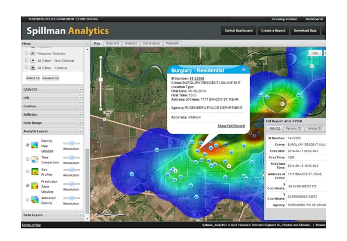Viewport: 347px width, 241px height.
Task: Click the All Other - Criminal icon
Action: (33, 68)
